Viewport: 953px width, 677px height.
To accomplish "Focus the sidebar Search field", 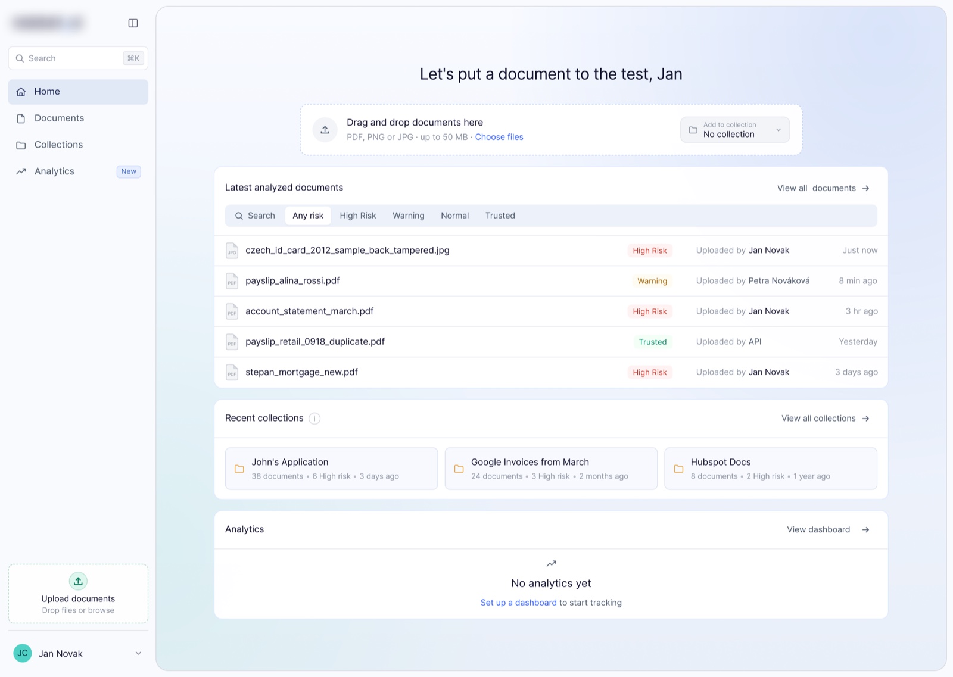I will coord(78,58).
